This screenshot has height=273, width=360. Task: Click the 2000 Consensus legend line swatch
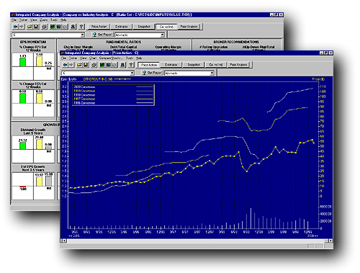point(145,87)
